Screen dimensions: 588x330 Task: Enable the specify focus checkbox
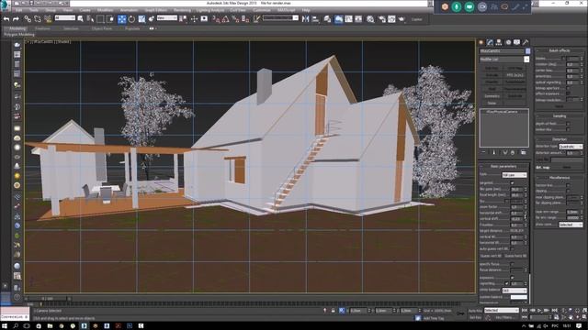tap(513, 264)
